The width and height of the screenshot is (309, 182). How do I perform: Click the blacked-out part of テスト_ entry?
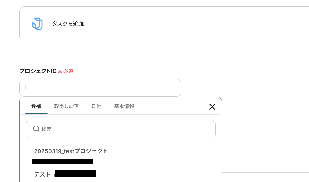click(x=75, y=174)
